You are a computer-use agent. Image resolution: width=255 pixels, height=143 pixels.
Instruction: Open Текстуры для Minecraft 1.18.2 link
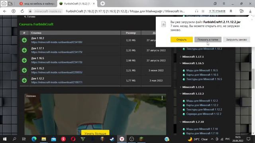click(204, 49)
